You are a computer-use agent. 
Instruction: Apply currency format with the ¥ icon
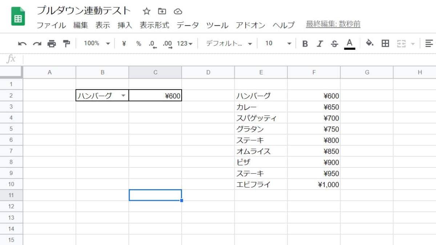(124, 43)
